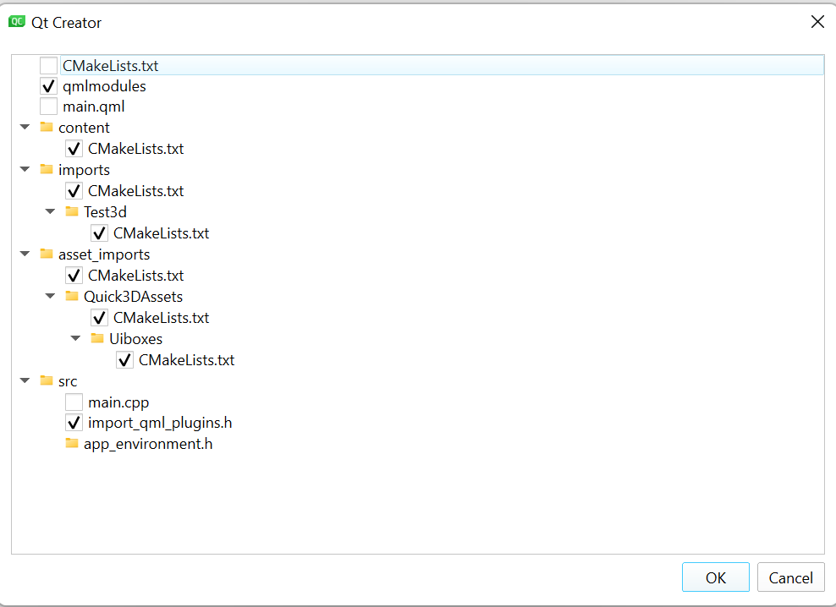The height and width of the screenshot is (607, 836).
Task: Click the Qt Creator logo icon
Action: coord(17,22)
